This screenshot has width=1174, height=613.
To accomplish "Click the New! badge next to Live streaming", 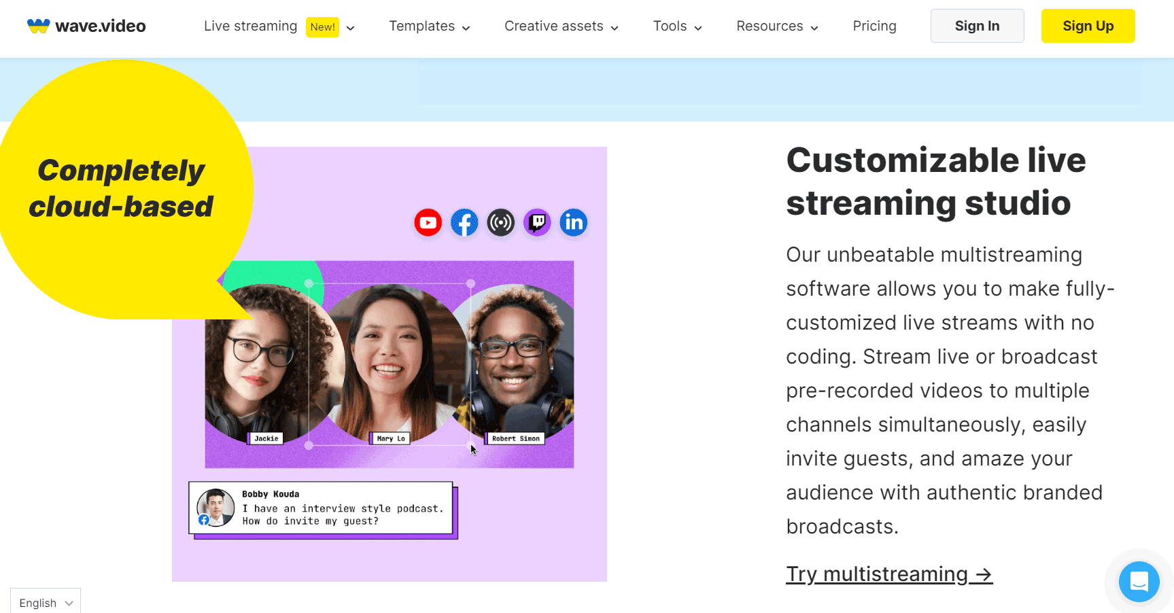I will (322, 27).
